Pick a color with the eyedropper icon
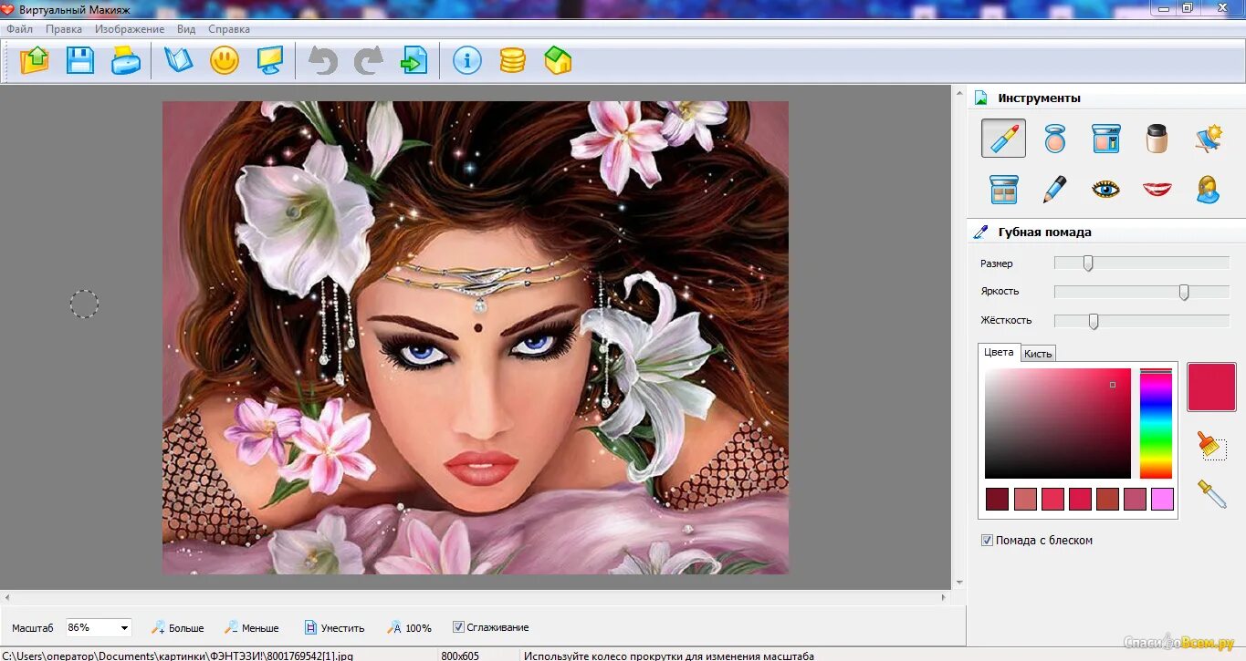Screen dimensions: 1246x661 [1211, 494]
